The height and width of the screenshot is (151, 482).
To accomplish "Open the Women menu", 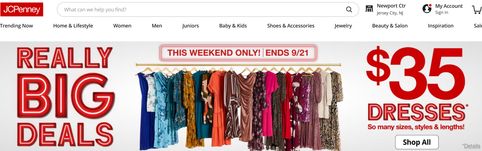I will (x=122, y=26).
